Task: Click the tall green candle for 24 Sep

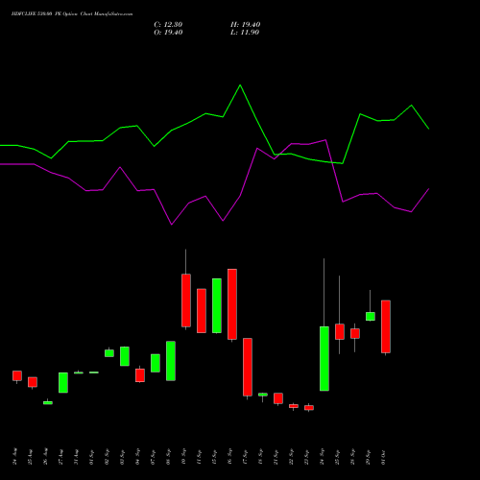Action: click(x=324, y=359)
